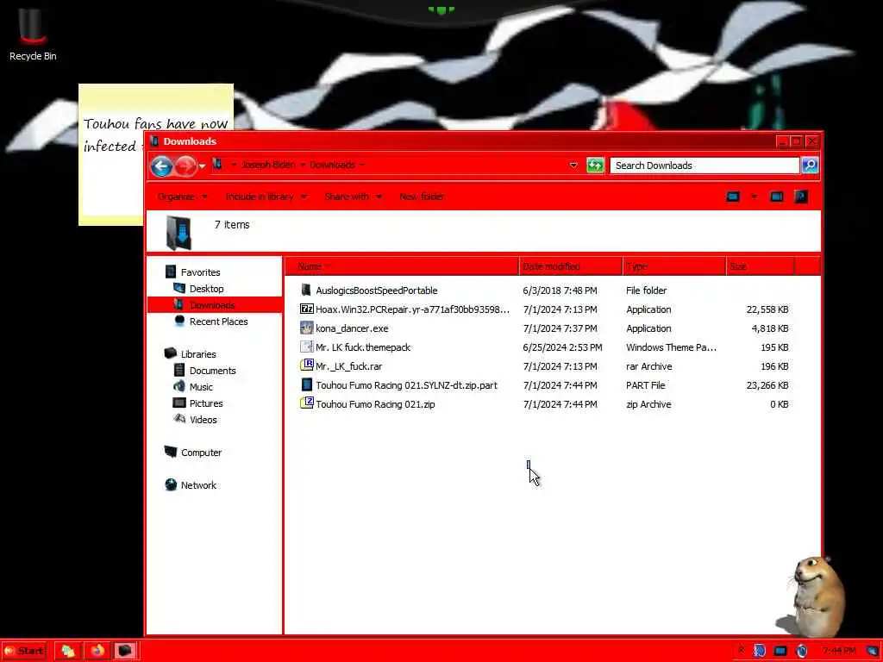Select kona_dancer.exe file icon
This screenshot has height=662, width=883.
(x=306, y=328)
